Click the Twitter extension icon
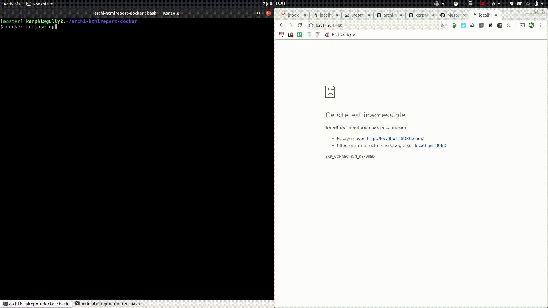548x308 pixels. click(463, 25)
